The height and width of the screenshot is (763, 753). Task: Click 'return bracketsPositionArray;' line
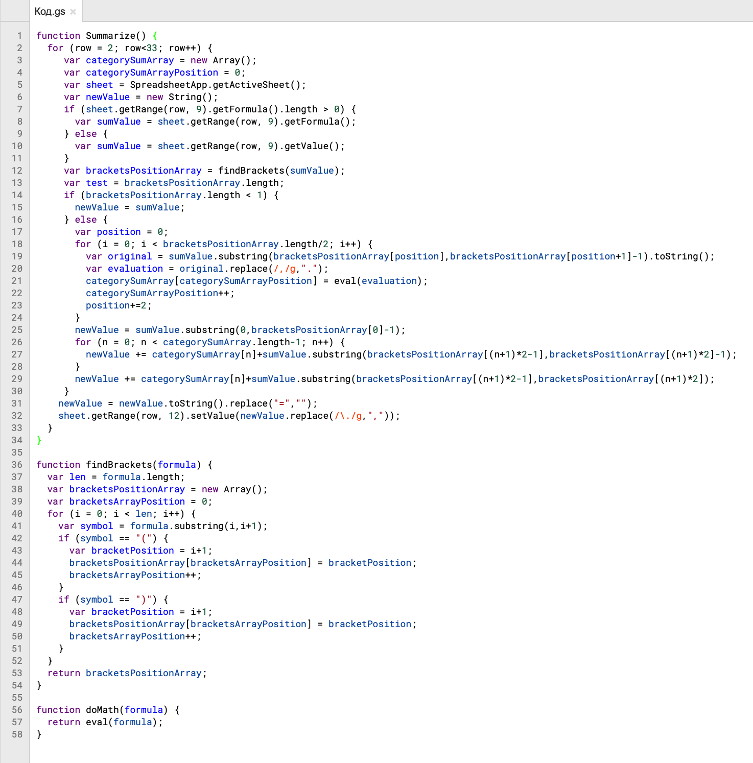tap(127, 673)
